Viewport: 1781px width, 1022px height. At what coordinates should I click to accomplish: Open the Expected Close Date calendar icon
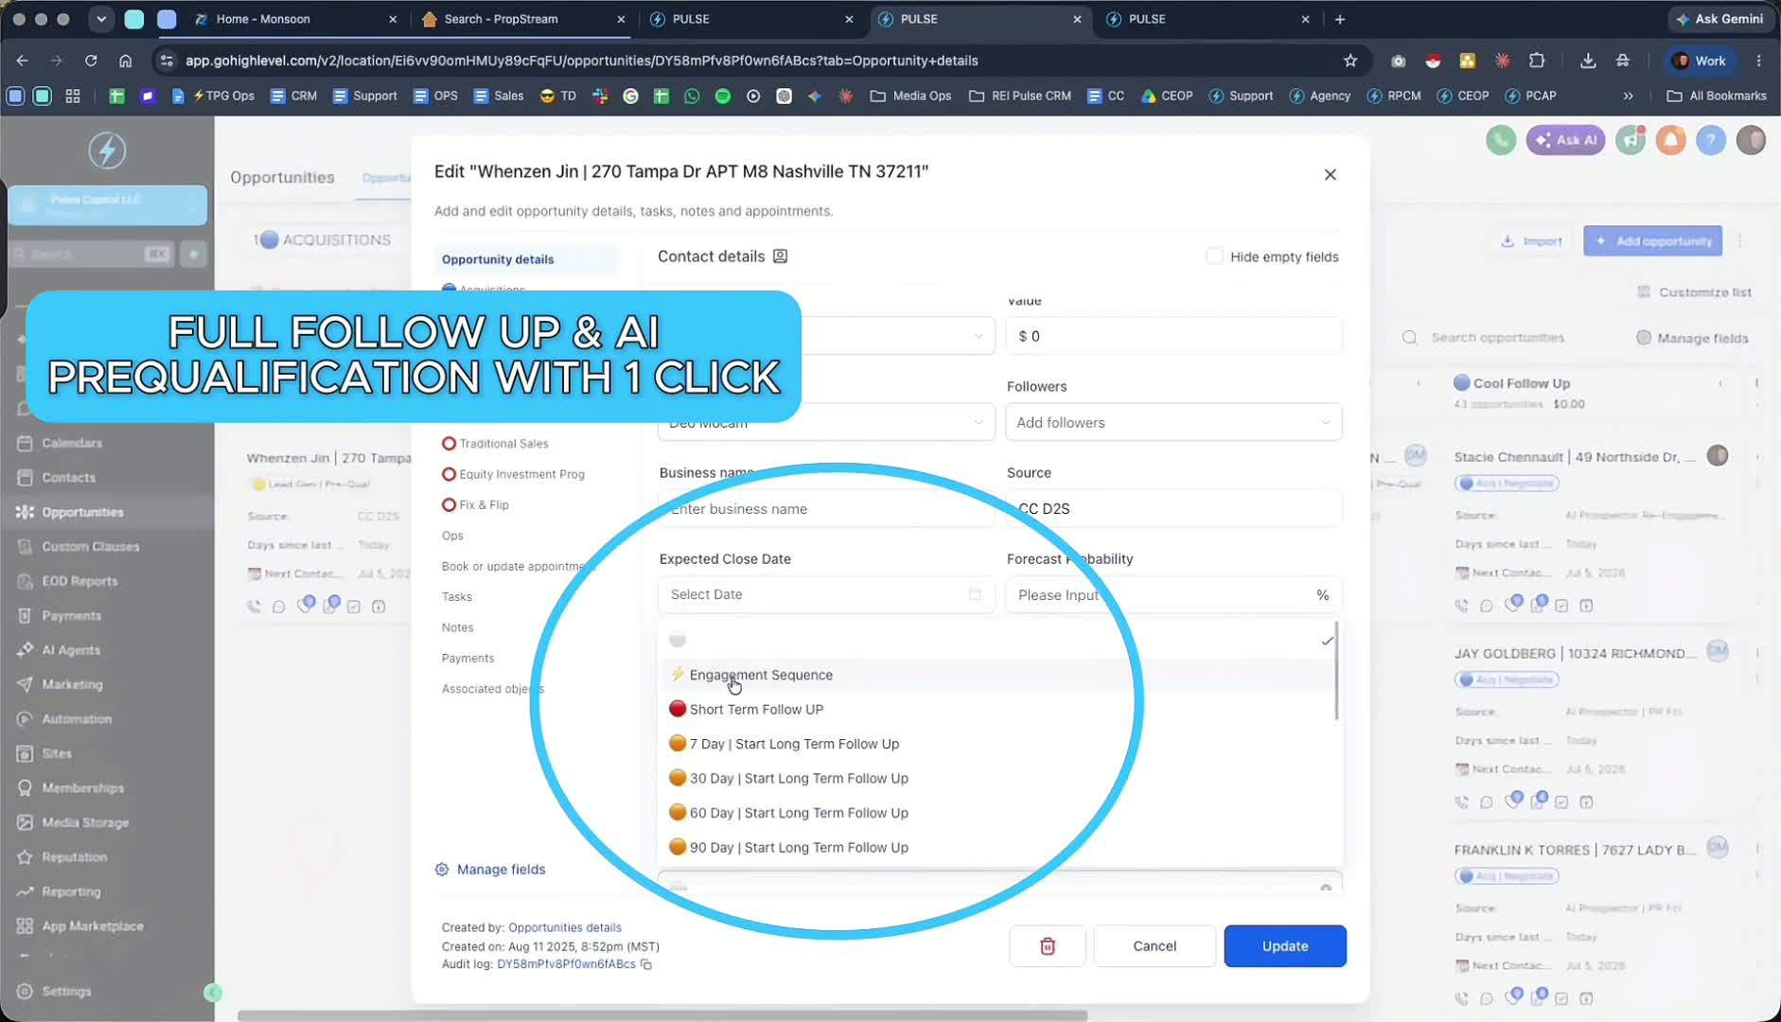coord(975,594)
